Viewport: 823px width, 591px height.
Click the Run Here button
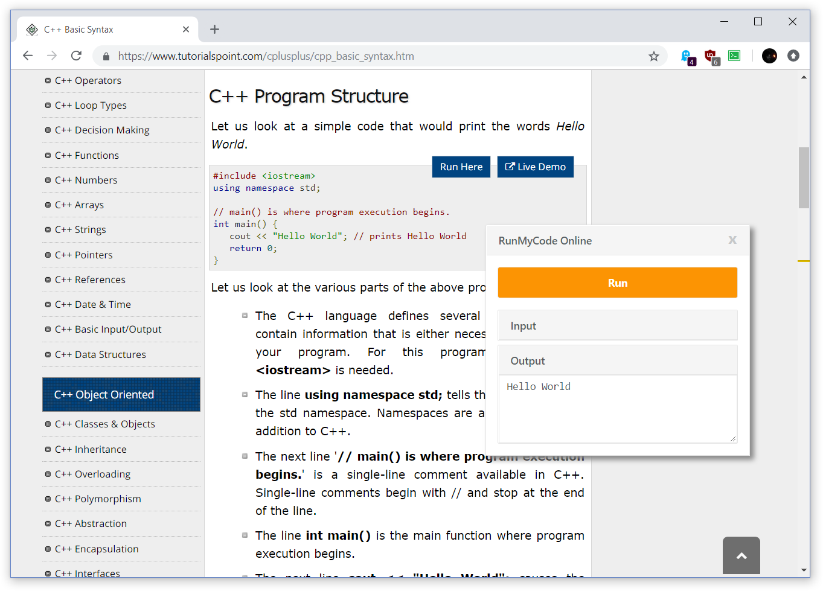(461, 167)
